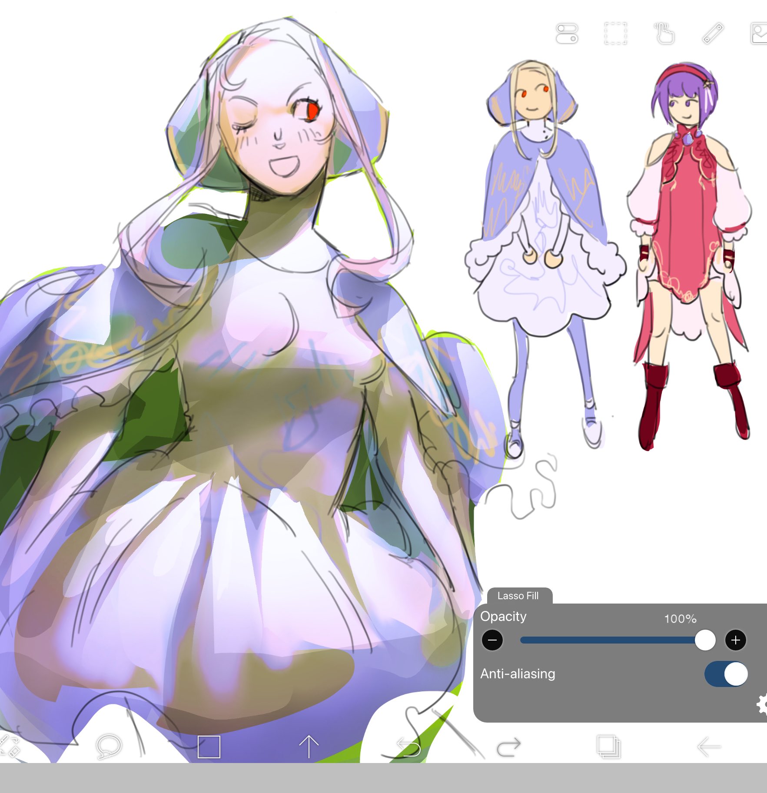This screenshot has width=767, height=793.
Task: Turn off the Anti-aliasing switch
Action: pyautogui.click(x=726, y=674)
